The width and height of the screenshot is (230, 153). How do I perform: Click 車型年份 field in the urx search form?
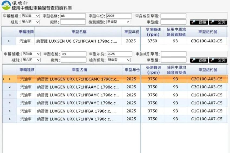click(119, 54)
